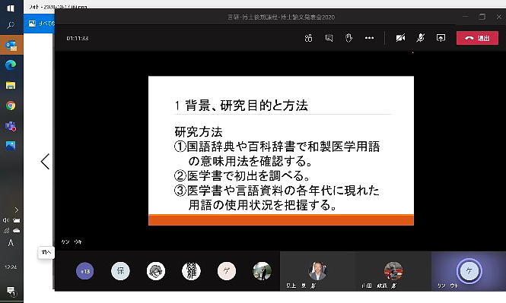The width and height of the screenshot is (506, 303).
Task: Leave the meeting with the red 退出 button
Action: coord(477,38)
